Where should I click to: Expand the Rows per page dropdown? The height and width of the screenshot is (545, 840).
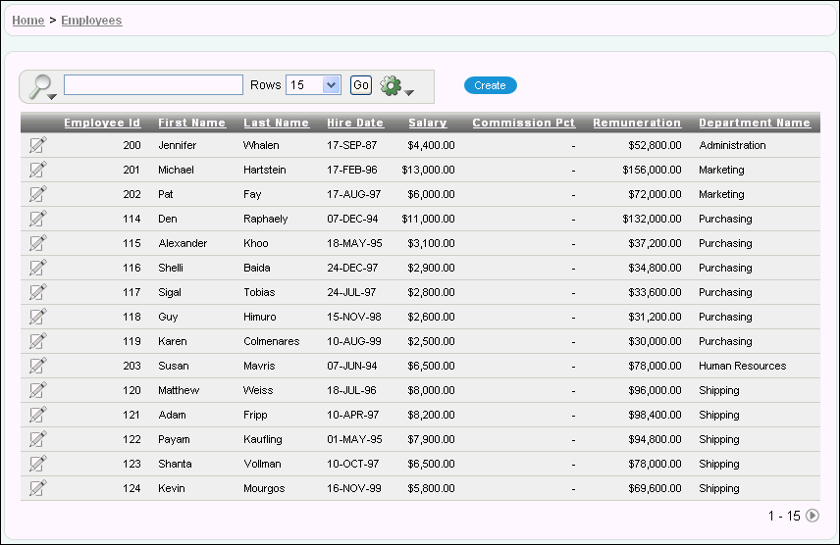331,85
